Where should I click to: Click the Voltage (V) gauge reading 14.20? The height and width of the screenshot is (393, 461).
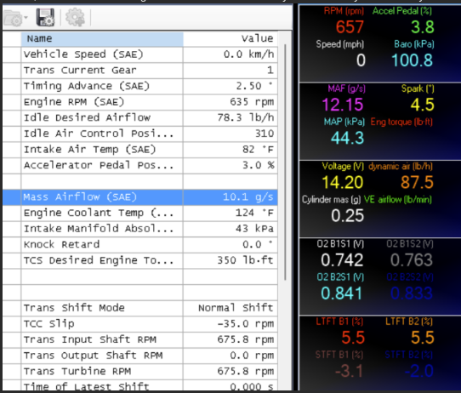pos(343,182)
